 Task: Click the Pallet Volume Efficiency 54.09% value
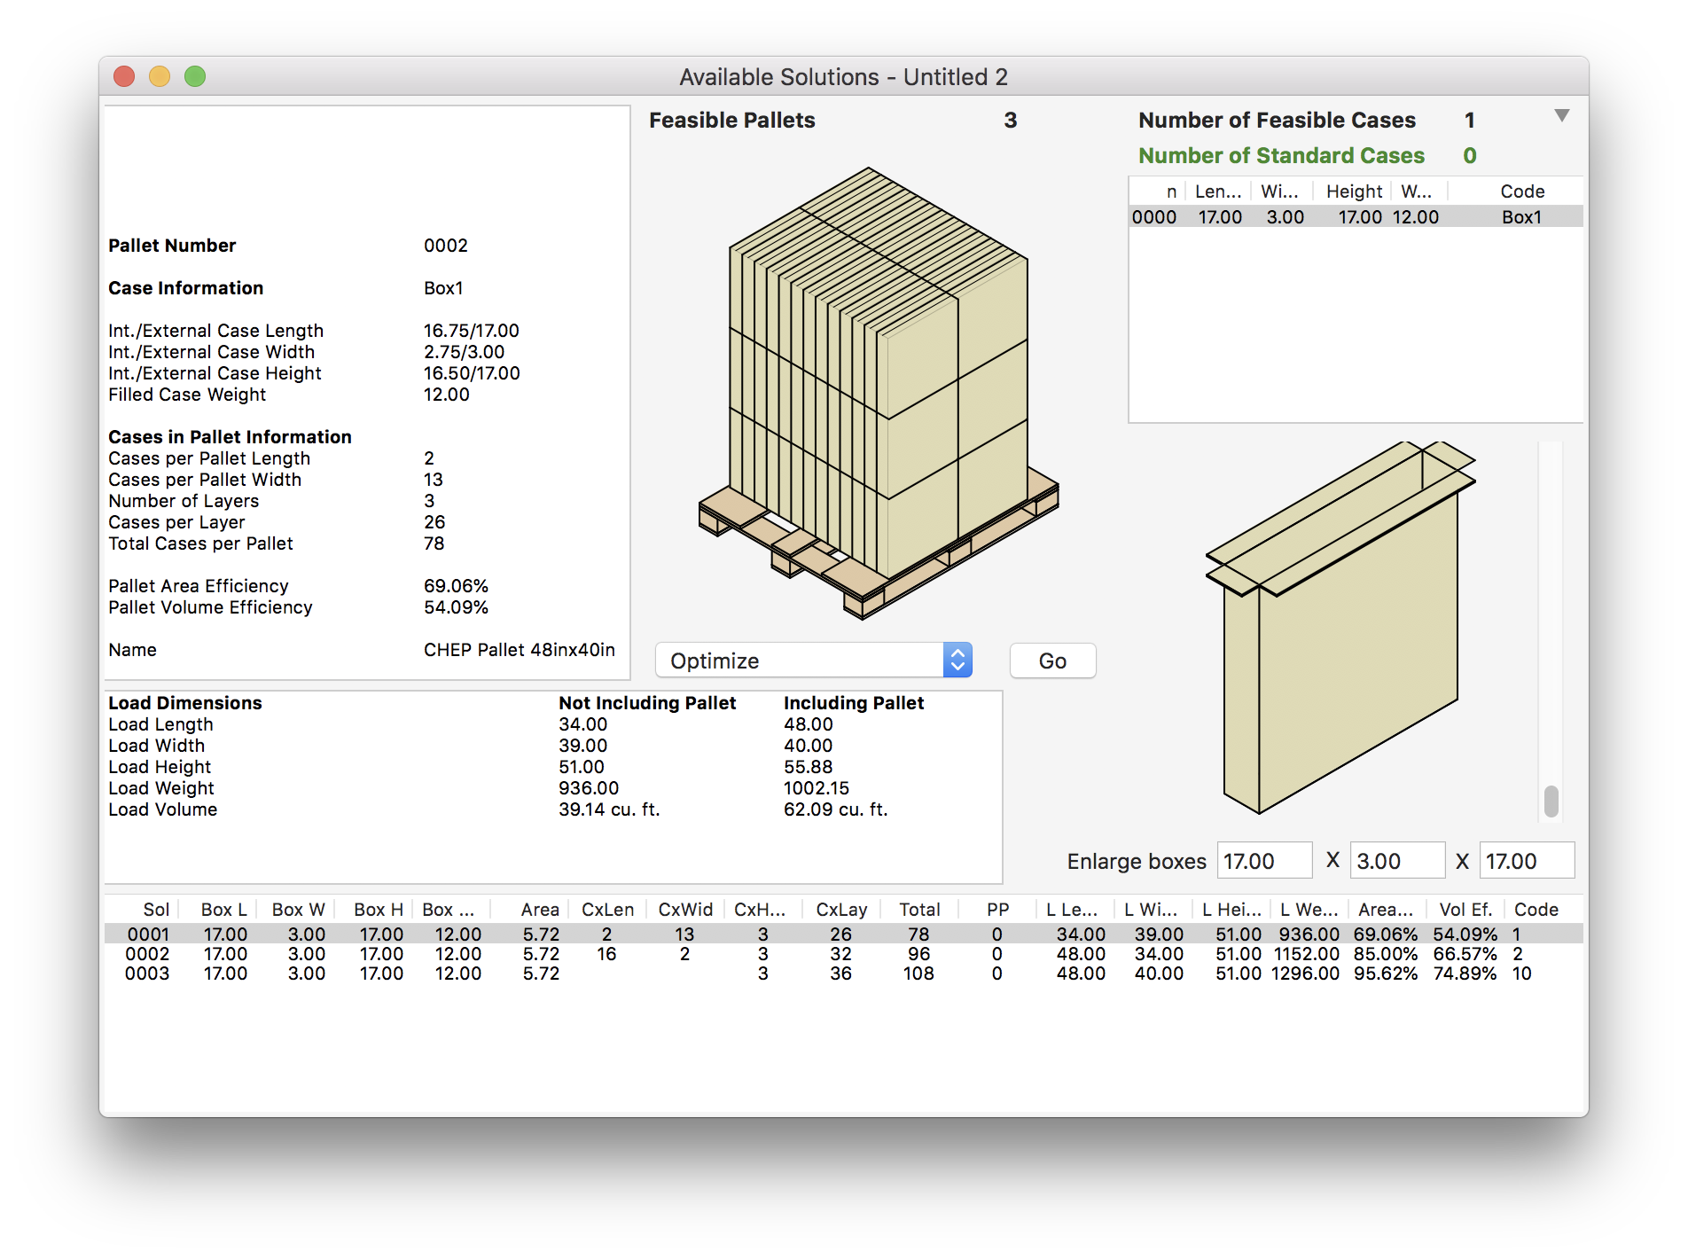tap(456, 607)
